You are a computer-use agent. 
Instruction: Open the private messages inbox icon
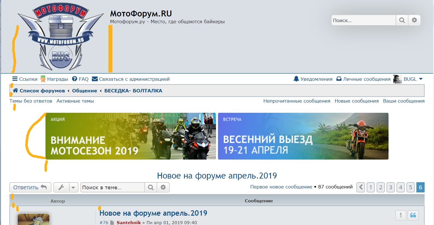339,79
